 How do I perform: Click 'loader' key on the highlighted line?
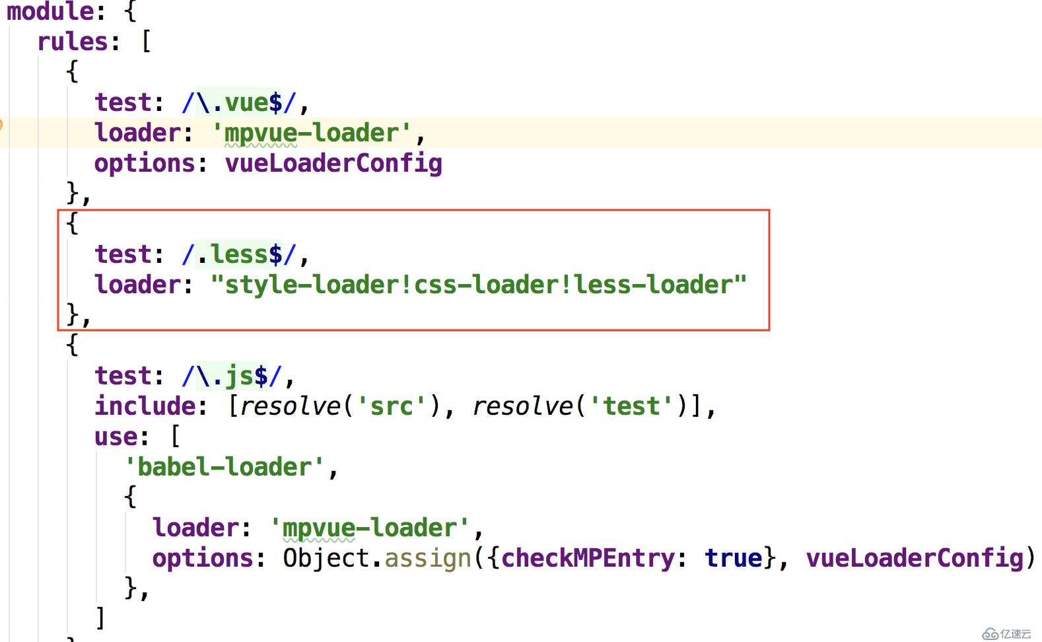(138, 133)
